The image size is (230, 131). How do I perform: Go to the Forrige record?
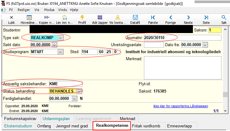170,18
